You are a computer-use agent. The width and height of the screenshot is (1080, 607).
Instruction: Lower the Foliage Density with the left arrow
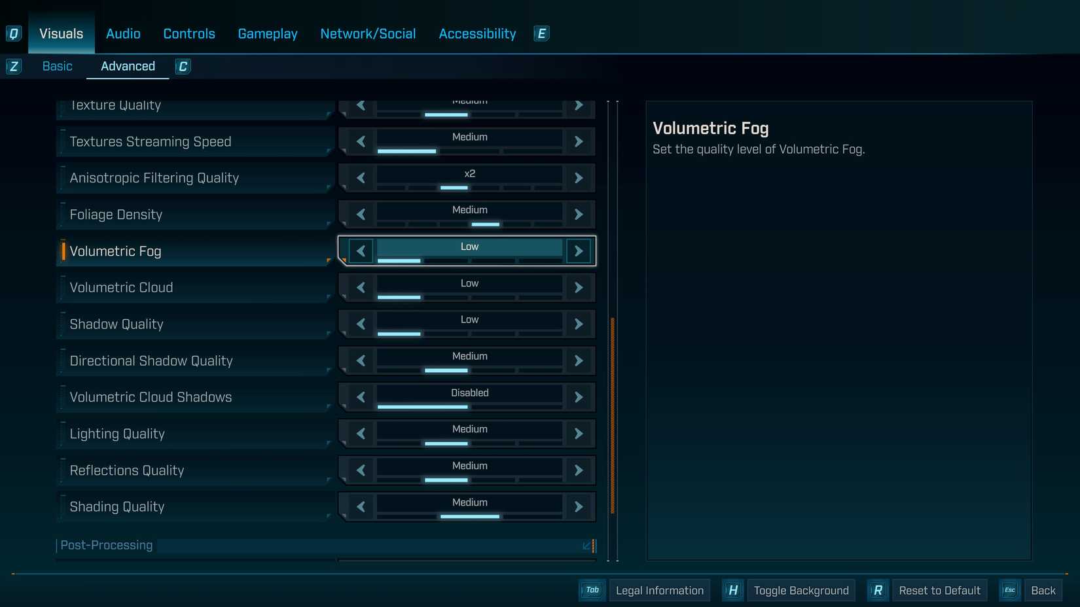click(x=361, y=214)
